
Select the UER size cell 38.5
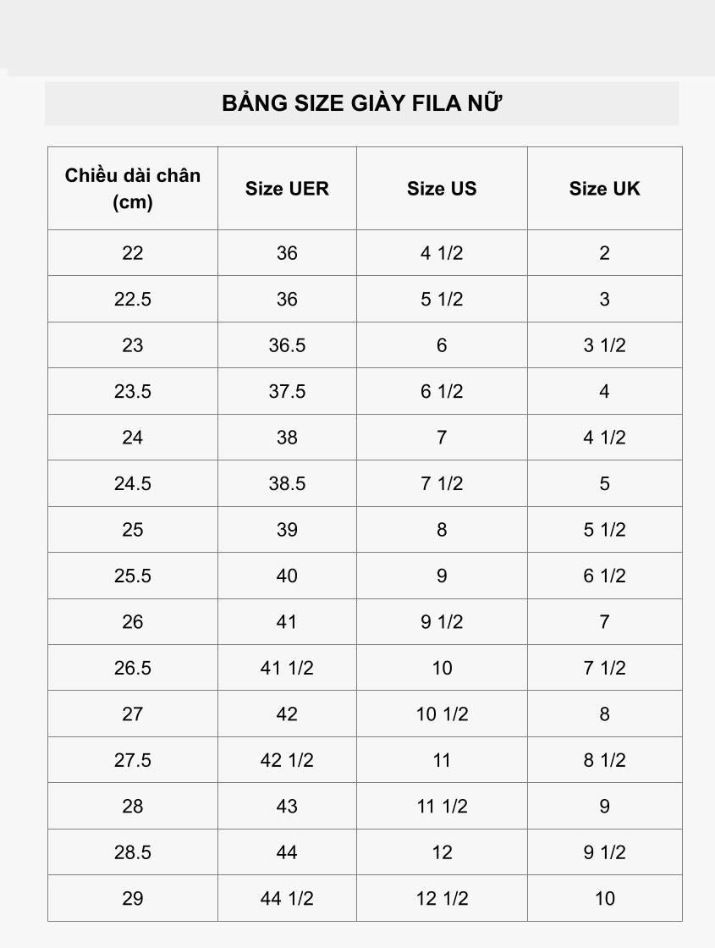(287, 483)
